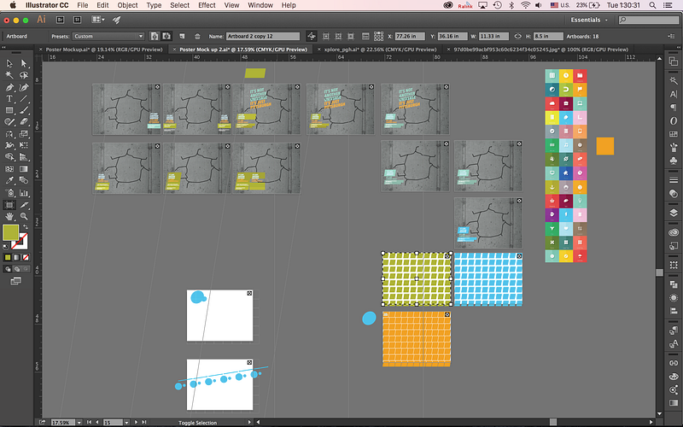
Task: Choose the Direct Selection tool
Action: tap(23, 63)
